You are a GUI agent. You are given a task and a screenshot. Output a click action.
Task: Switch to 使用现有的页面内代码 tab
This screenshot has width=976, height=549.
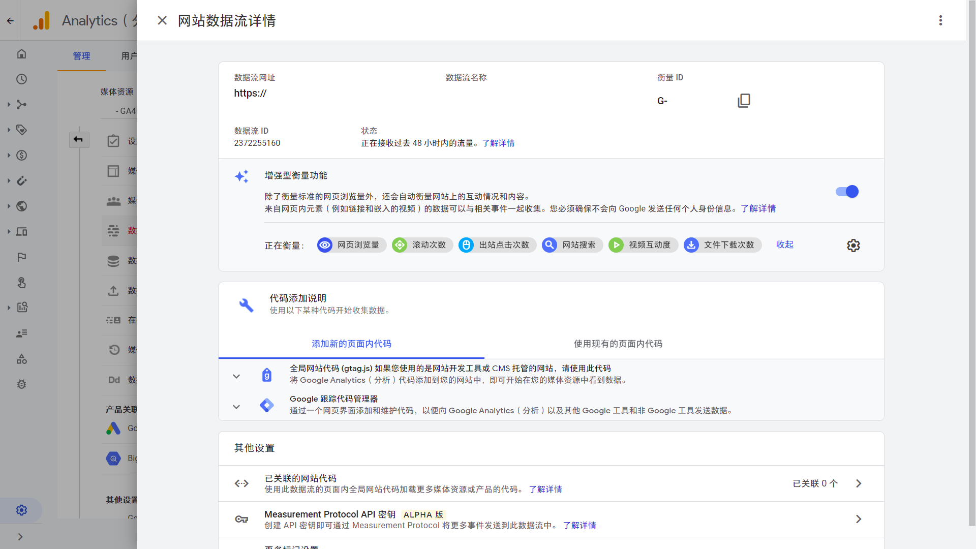(618, 344)
